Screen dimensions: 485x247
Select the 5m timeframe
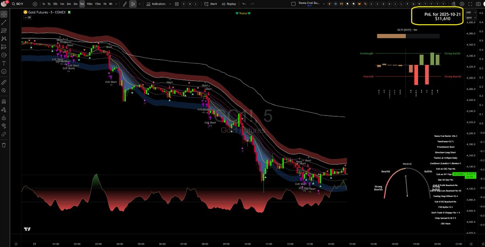pyautogui.click(x=82, y=4)
